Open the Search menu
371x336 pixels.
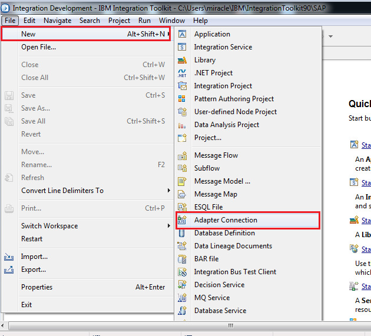pos(90,21)
